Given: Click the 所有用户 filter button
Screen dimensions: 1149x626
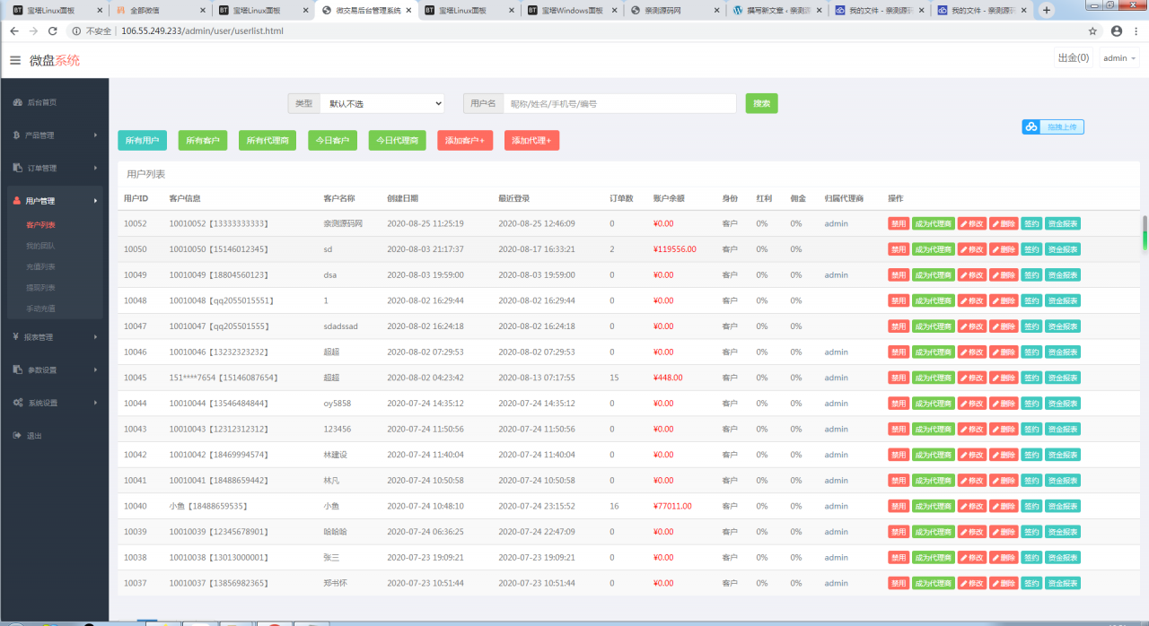Looking at the screenshot, I should pyautogui.click(x=142, y=141).
